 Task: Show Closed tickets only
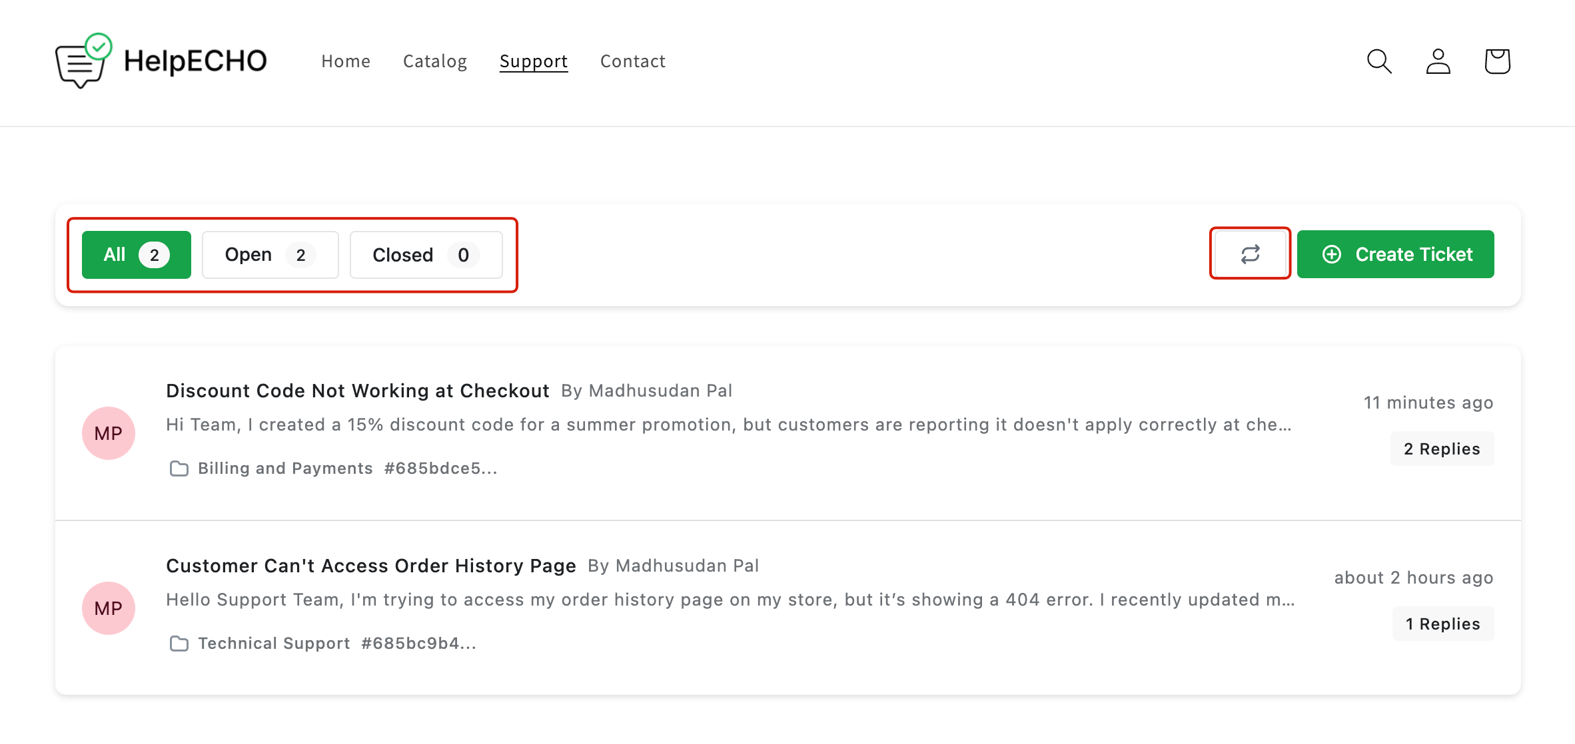click(426, 255)
